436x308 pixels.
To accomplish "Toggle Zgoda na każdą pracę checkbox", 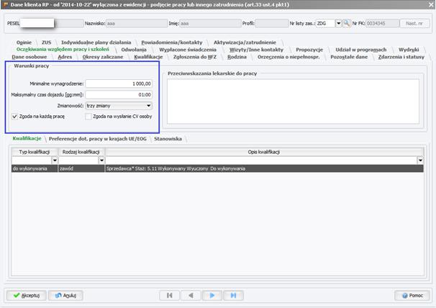I will [14, 117].
